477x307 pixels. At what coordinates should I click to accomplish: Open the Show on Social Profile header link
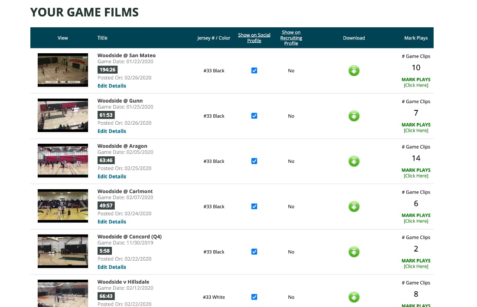[254, 38]
